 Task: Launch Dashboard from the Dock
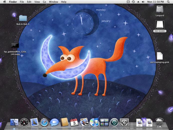tap(24, 122)
